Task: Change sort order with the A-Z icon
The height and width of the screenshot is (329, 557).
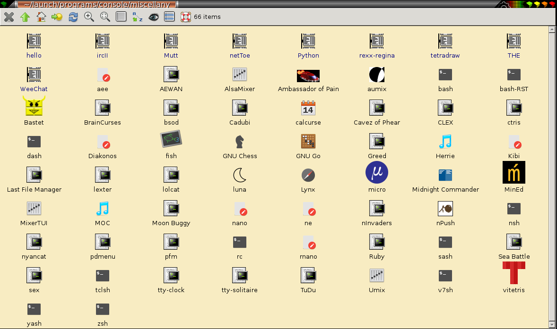Action: (x=138, y=17)
